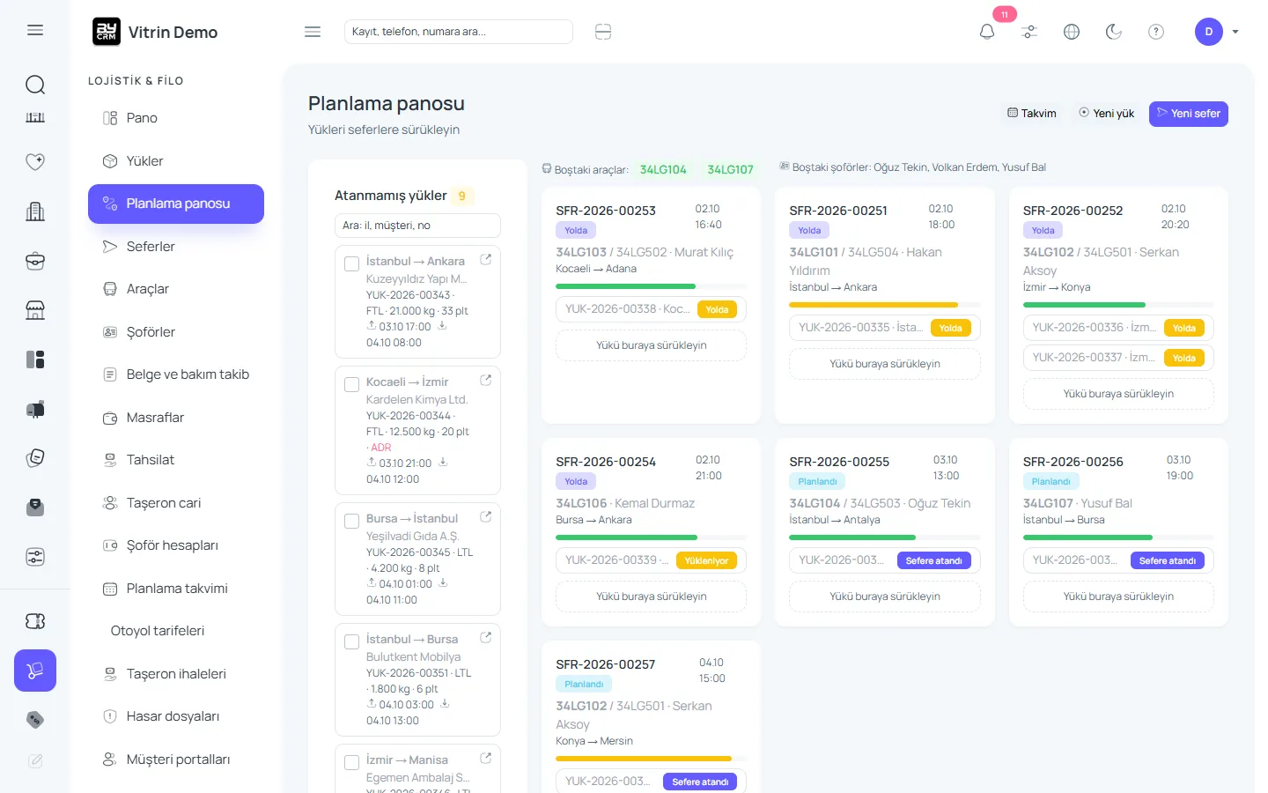This screenshot has width=1268, height=793.
Task: Check the İstanbul → Bursa load checkbox
Action: coord(351,641)
